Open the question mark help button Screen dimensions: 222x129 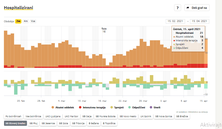coord(177,8)
